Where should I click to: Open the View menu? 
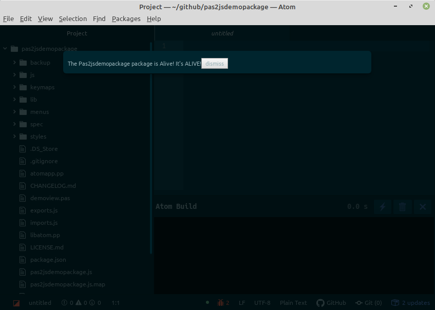[45, 19]
